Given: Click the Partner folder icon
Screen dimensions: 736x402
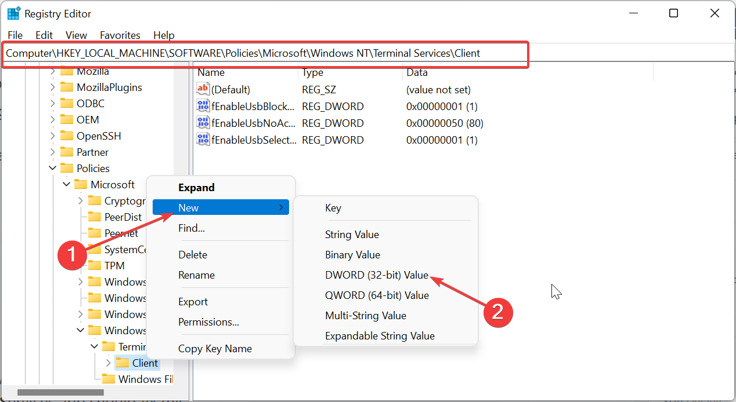Looking at the screenshot, I should pyautogui.click(x=67, y=152).
